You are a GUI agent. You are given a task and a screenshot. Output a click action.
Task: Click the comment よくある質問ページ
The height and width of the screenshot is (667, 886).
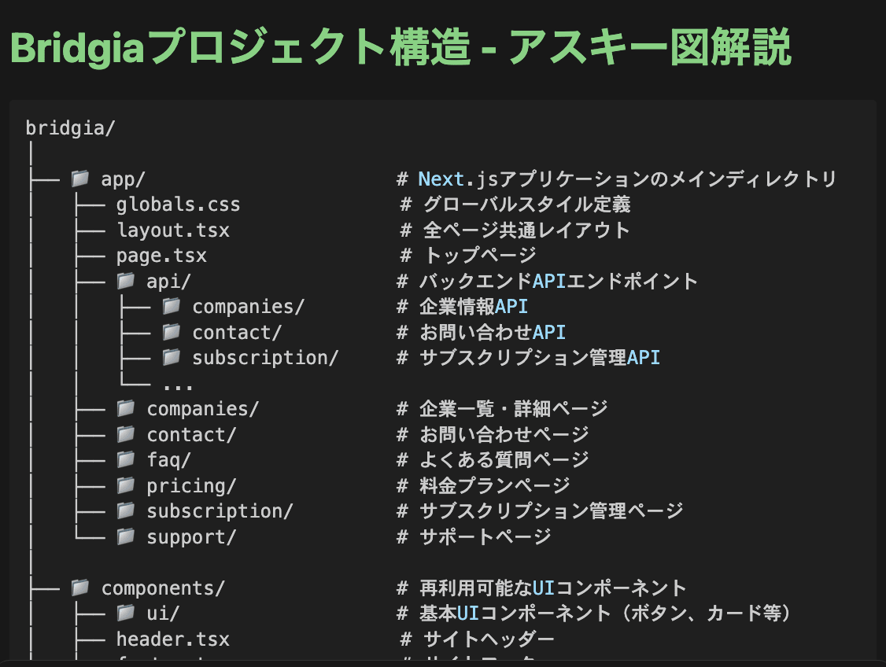(504, 460)
